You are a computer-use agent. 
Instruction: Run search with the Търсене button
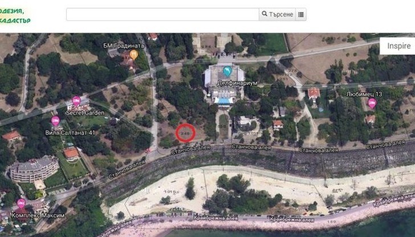277,14
